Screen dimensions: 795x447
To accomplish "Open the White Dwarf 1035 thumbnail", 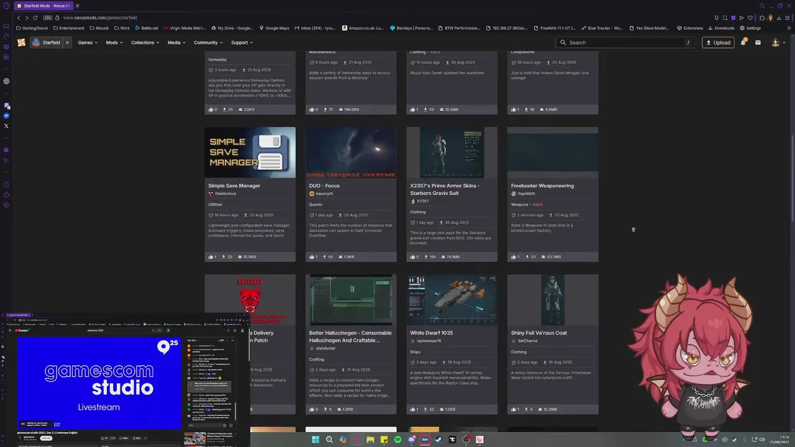I will 452,300.
